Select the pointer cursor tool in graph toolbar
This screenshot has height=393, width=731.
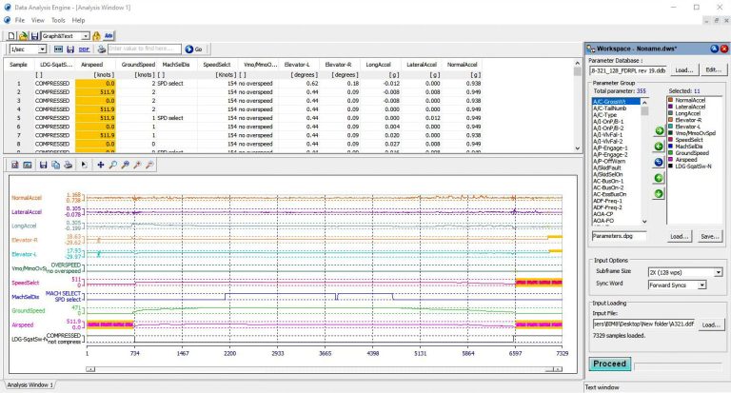pyautogui.click(x=85, y=165)
